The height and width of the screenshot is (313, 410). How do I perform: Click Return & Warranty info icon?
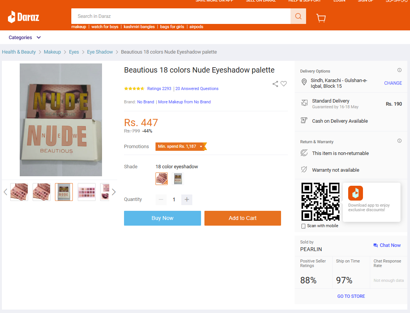[x=399, y=141]
